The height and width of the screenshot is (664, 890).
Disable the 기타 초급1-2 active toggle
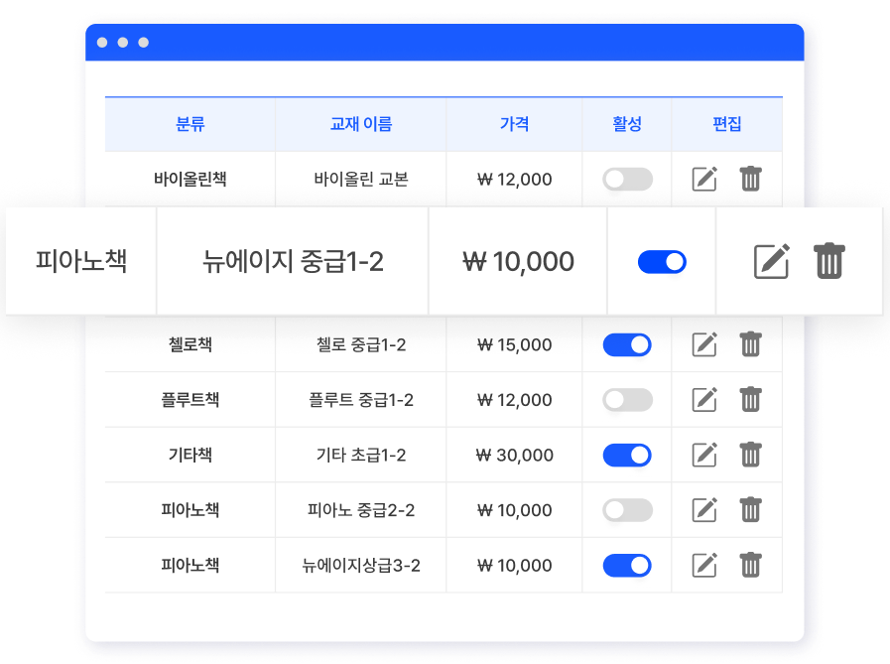[627, 455]
